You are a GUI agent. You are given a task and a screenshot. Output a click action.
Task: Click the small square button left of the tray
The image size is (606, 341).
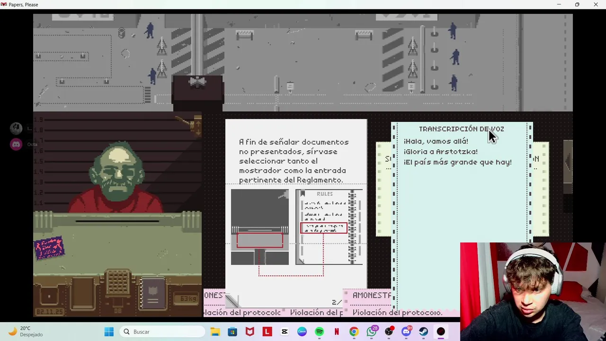49,296
